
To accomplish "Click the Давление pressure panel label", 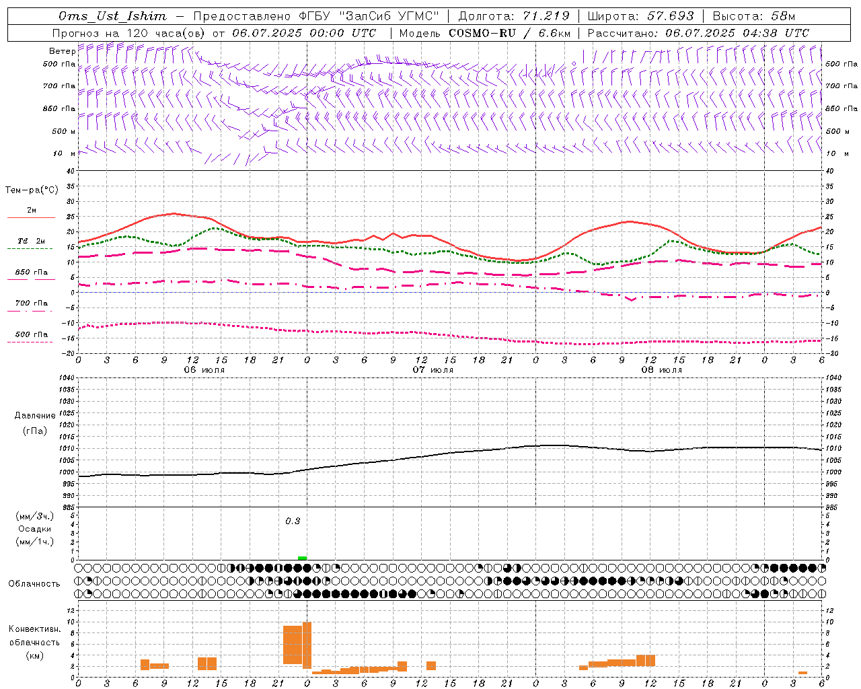I will pos(35,416).
